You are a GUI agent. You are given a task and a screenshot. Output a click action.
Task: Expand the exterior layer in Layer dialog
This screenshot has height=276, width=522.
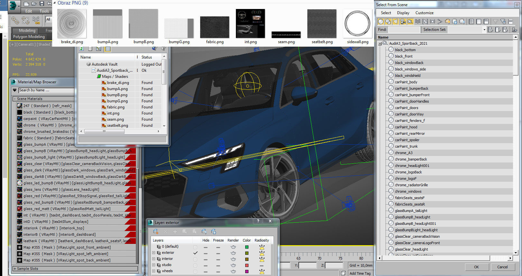click(154, 253)
